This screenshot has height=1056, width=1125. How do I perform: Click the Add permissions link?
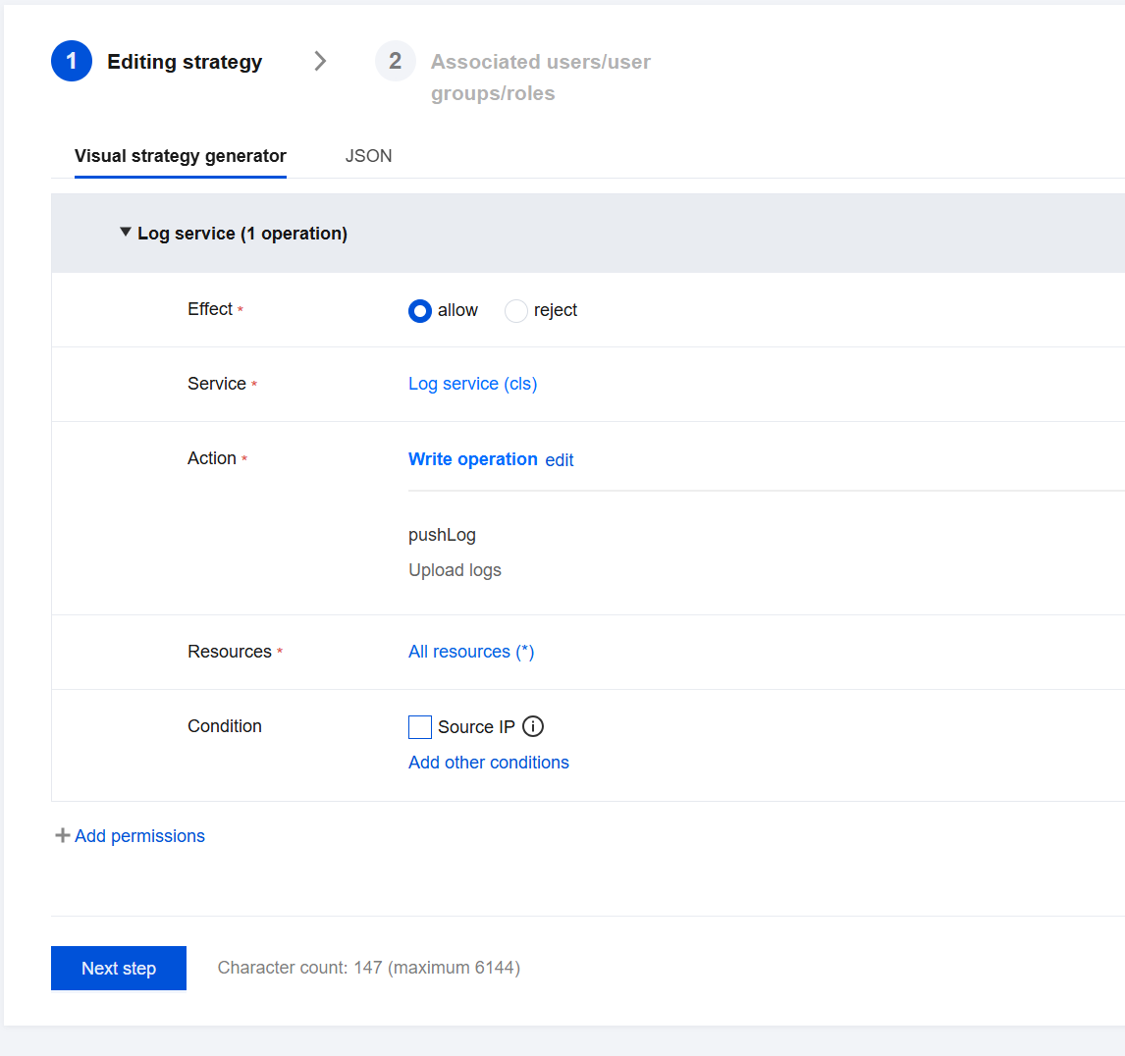(x=140, y=836)
